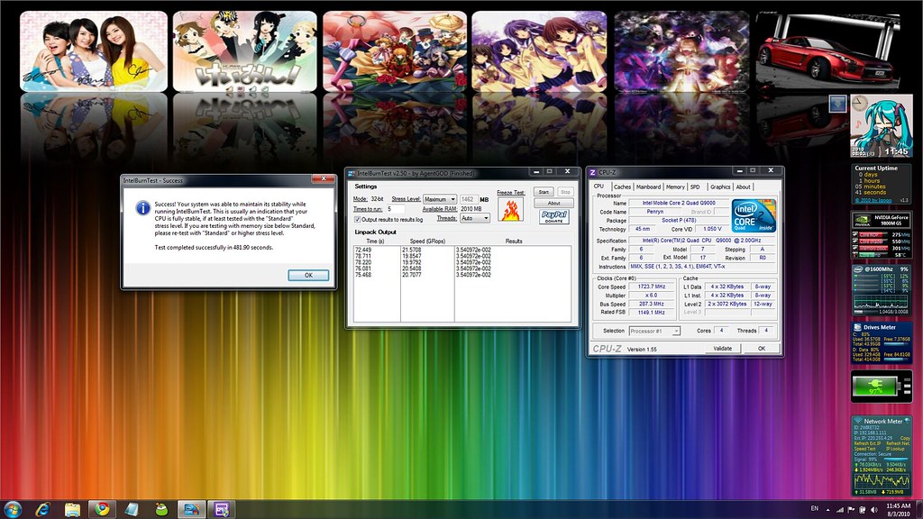Click the Times to run input field
Image resolution: width=923 pixels, height=519 pixels.
tap(395, 209)
